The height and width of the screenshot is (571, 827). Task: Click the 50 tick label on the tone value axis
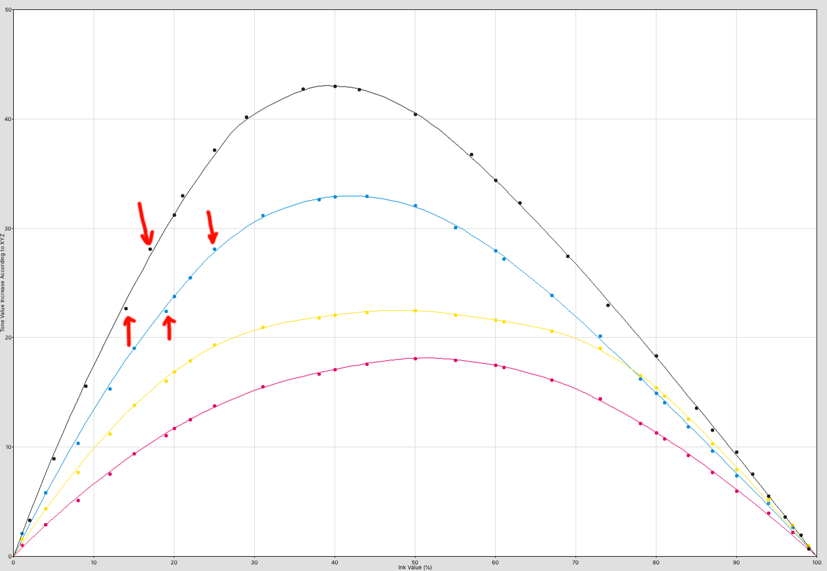[8, 10]
